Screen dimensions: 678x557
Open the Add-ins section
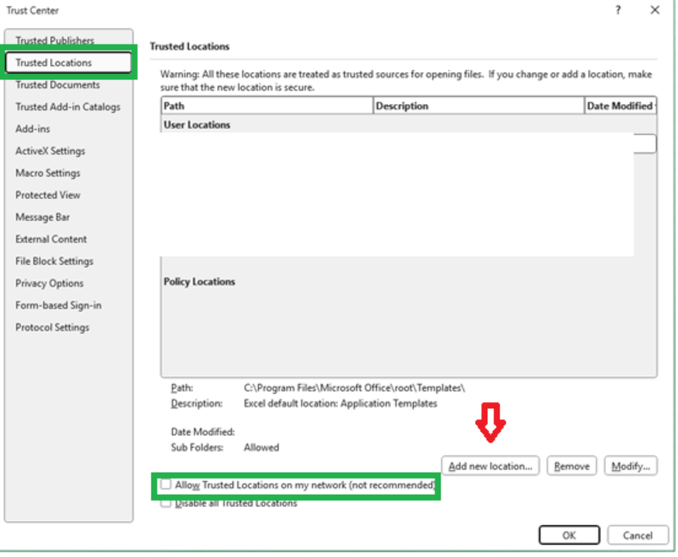(x=33, y=128)
